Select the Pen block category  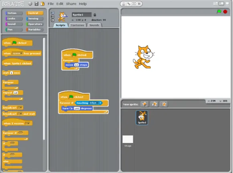pyautogui.click(x=14, y=30)
